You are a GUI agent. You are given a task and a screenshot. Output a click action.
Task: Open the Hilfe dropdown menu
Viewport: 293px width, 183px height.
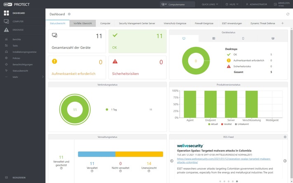[232, 4]
